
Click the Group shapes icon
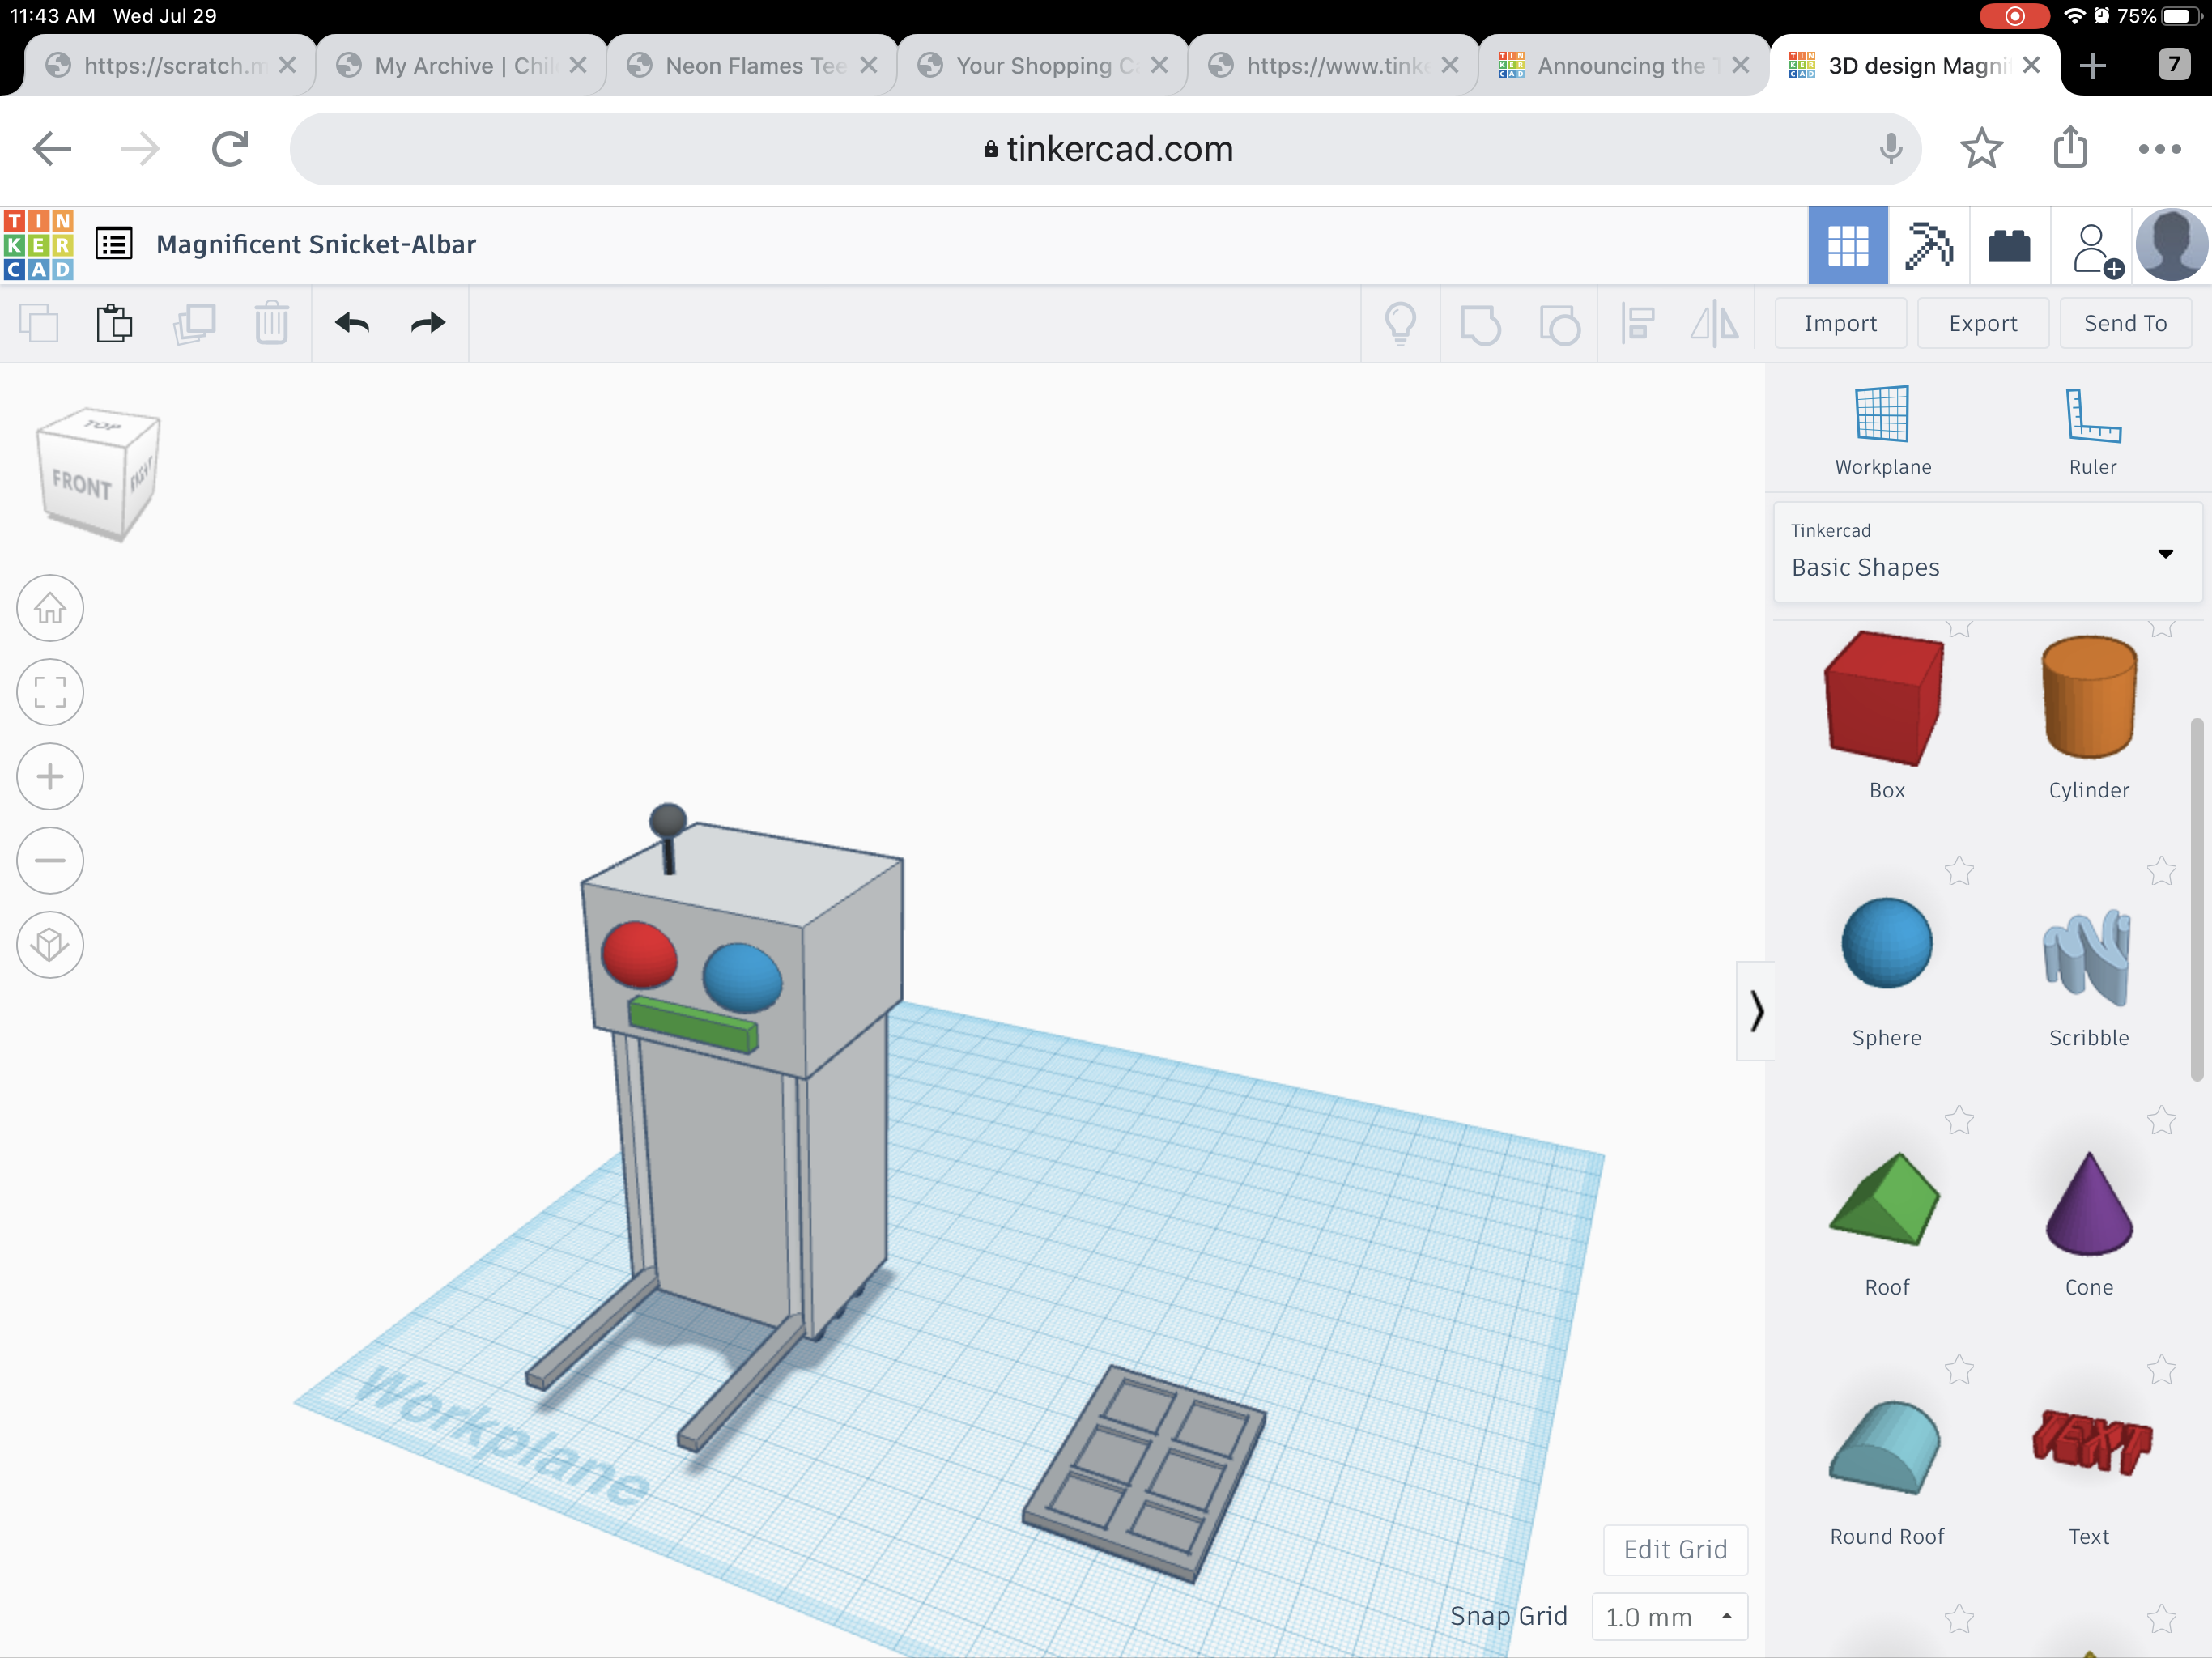[1480, 324]
